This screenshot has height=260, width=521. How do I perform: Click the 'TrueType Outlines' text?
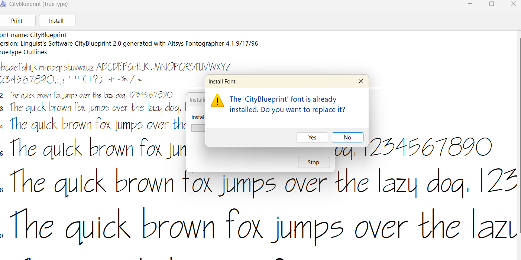click(x=23, y=52)
